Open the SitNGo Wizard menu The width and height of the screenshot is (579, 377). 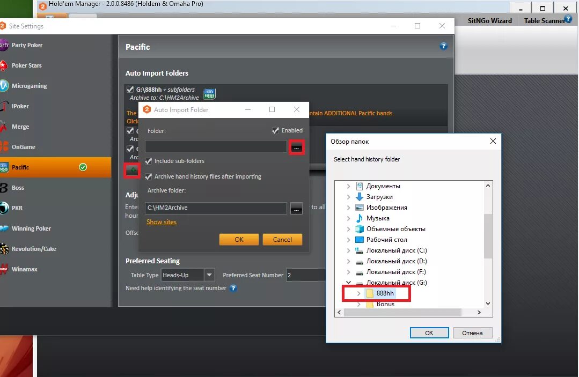tap(489, 21)
